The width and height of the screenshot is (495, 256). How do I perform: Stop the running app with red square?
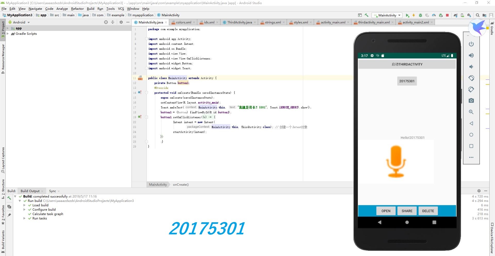(x=447, y=15)
